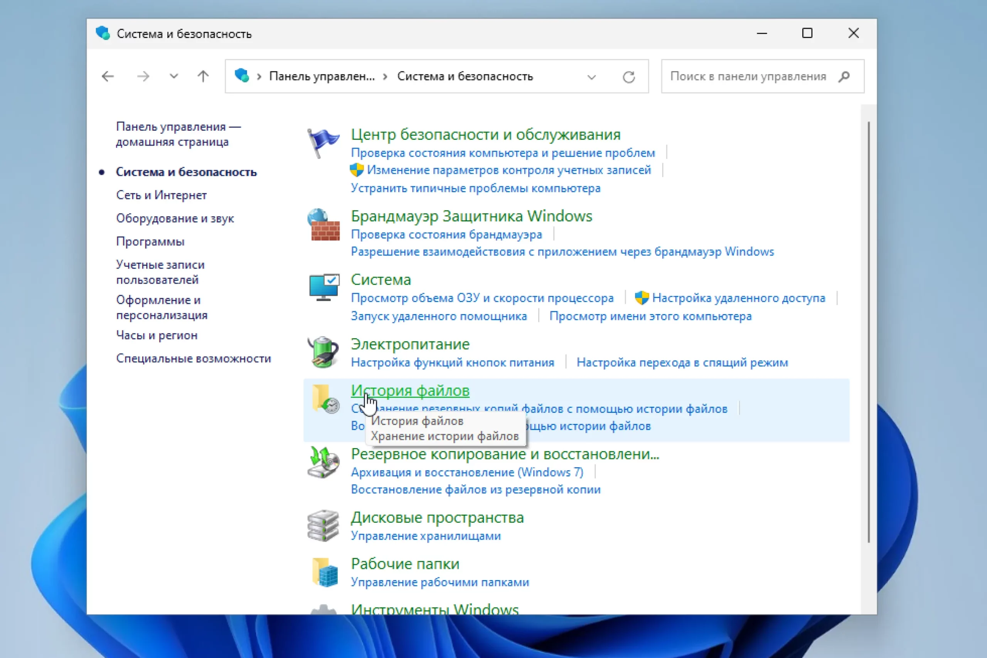Click the vertical scrollbar on the right
The image size is (987, 658).
coord(868,332)
